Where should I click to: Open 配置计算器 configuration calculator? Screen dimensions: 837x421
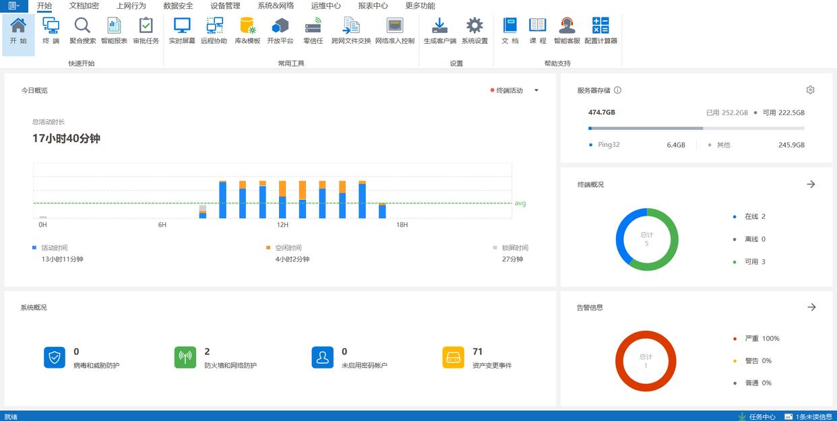600,31
